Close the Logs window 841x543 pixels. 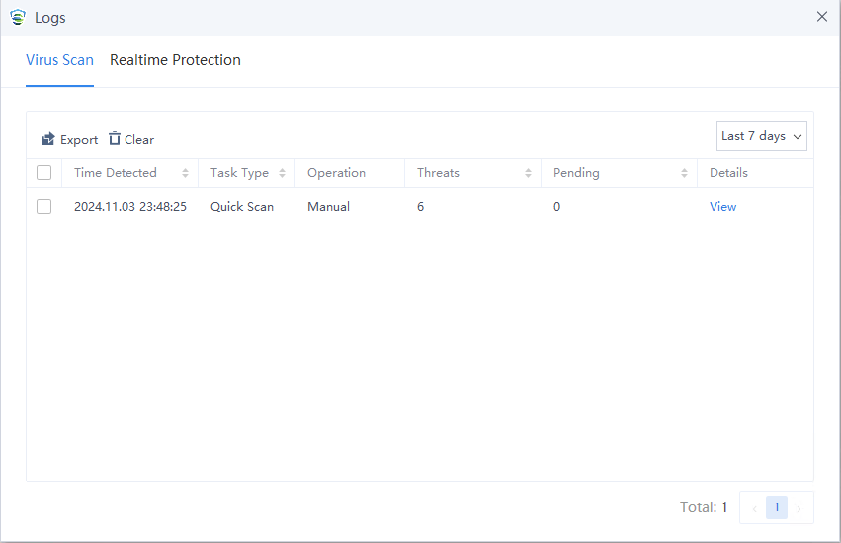tap(822, 17)
